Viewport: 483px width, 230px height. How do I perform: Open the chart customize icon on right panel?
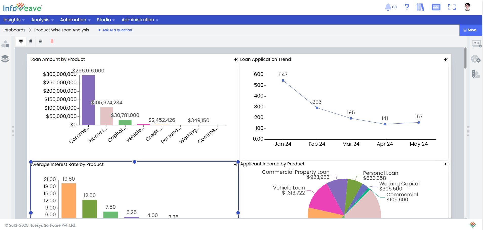[x=476, y=59]
